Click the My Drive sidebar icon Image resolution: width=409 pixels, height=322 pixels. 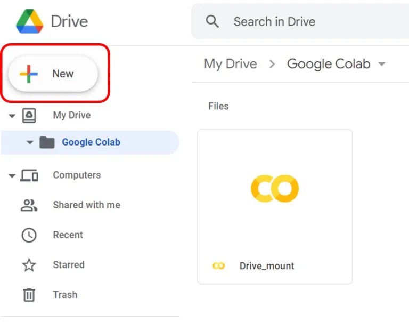tap(29, 116)
